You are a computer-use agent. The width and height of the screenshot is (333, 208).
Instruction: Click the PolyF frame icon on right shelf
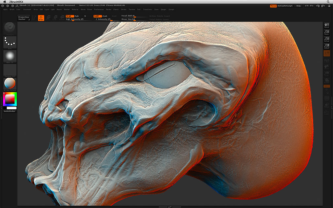pyautogui.click(x=327, y=98)
